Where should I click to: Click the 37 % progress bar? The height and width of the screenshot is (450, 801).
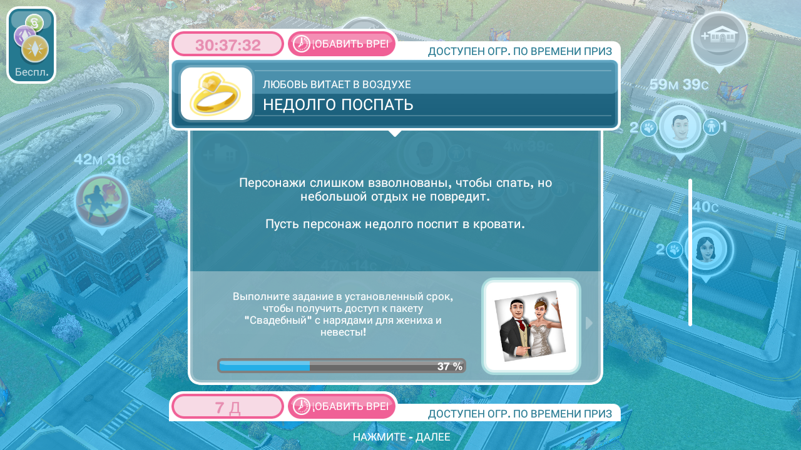(341, 366)
